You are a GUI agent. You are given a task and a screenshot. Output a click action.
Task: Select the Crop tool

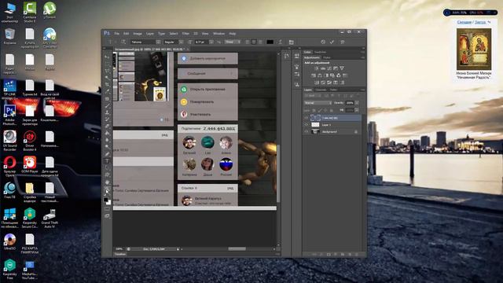coord(107,84)
